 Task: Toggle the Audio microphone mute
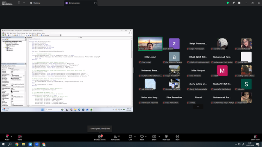pos(7,138)
